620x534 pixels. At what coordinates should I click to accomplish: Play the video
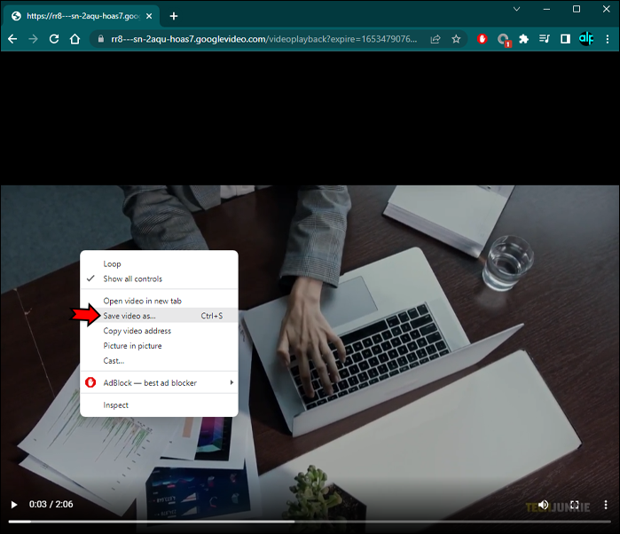click(x=14, y=505)
